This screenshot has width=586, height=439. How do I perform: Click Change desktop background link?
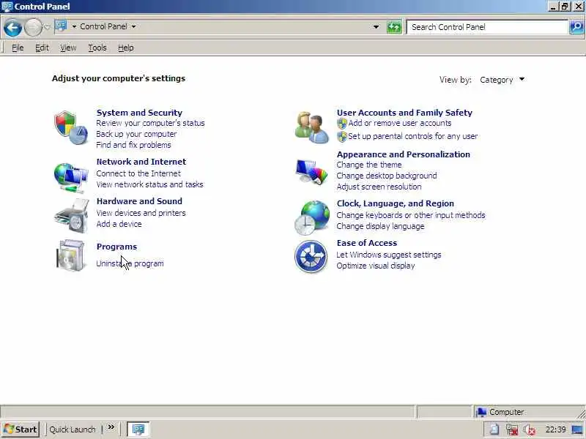click(387, 176)
